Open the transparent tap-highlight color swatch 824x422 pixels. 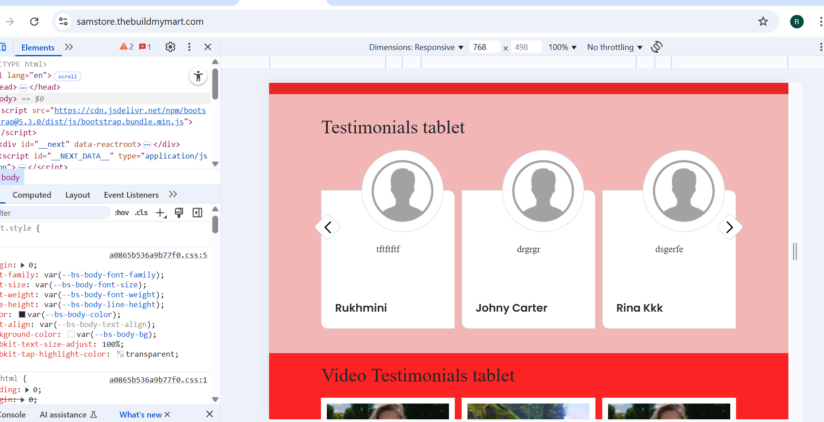[x=120, y=354]
